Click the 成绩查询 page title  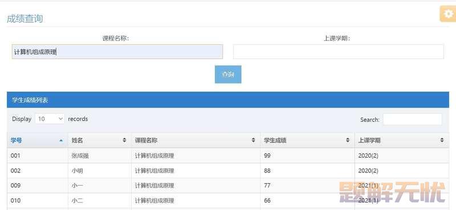(x=25, y=19)
